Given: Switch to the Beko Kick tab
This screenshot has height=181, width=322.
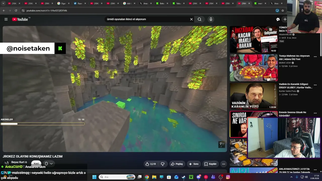Looking at the screenshot, I should click(162, 4).
